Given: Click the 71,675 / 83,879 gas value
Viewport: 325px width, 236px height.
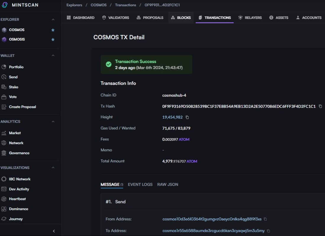Looking at the screenshot, I should click(176, 128).
